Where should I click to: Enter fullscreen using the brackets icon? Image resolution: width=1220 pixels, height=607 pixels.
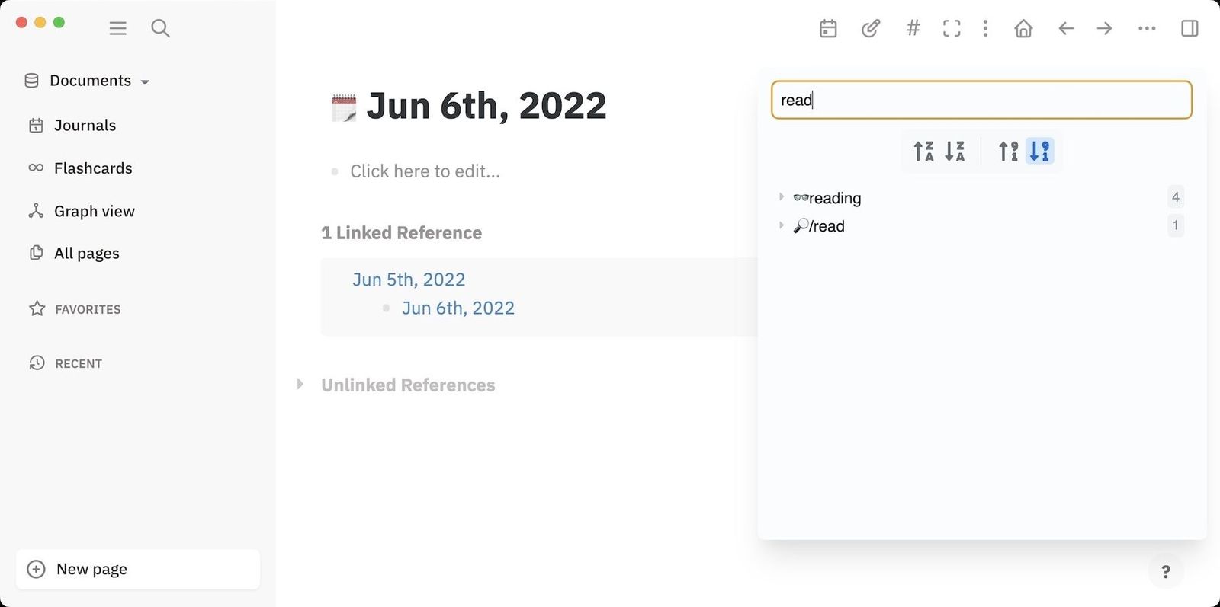coord(952,28)
